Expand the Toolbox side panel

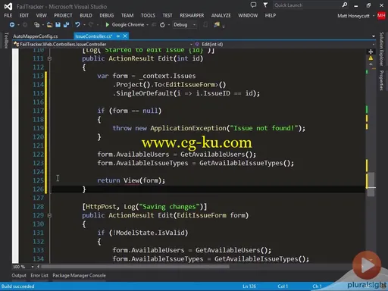point(6,40)
